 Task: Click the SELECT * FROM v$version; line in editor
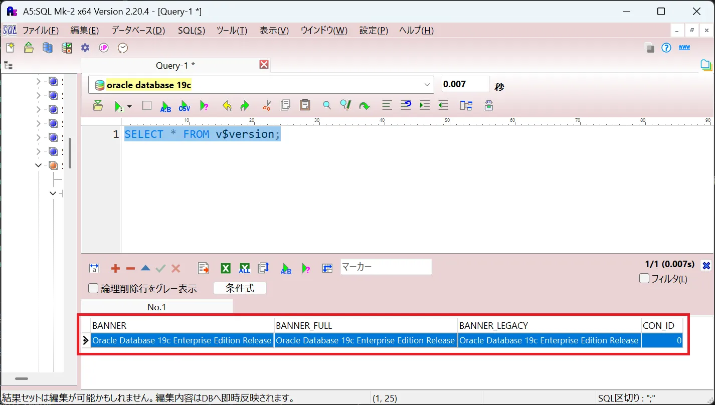pyautogui.click(x=203, y=134)
